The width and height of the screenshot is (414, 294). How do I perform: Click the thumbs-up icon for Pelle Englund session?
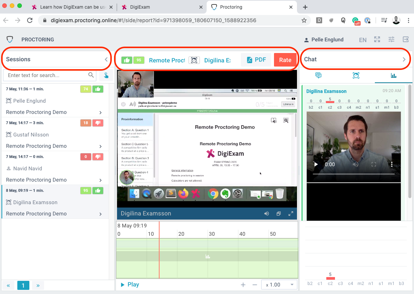tap(98, 89)
